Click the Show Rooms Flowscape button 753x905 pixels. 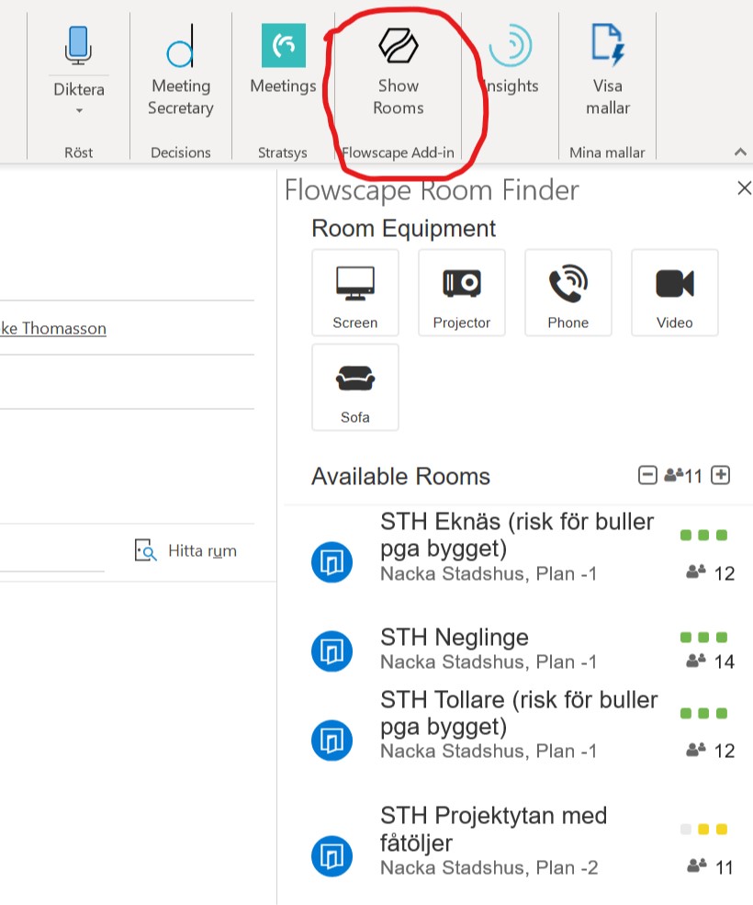click(399, 73)
